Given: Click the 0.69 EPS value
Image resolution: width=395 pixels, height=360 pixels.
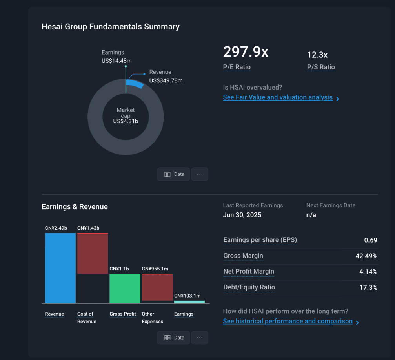Looking at the screenshot, I should 371,240.
